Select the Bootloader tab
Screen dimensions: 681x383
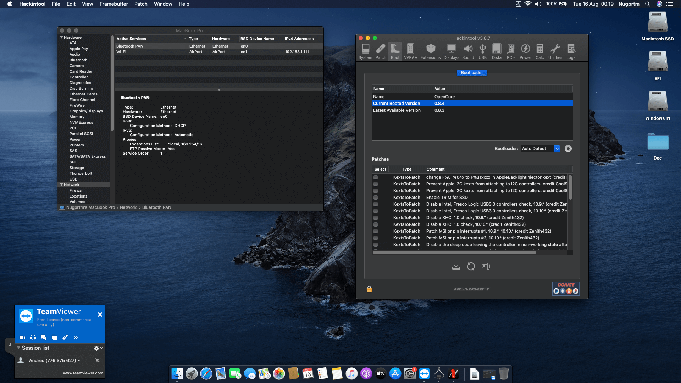point(472,73)
